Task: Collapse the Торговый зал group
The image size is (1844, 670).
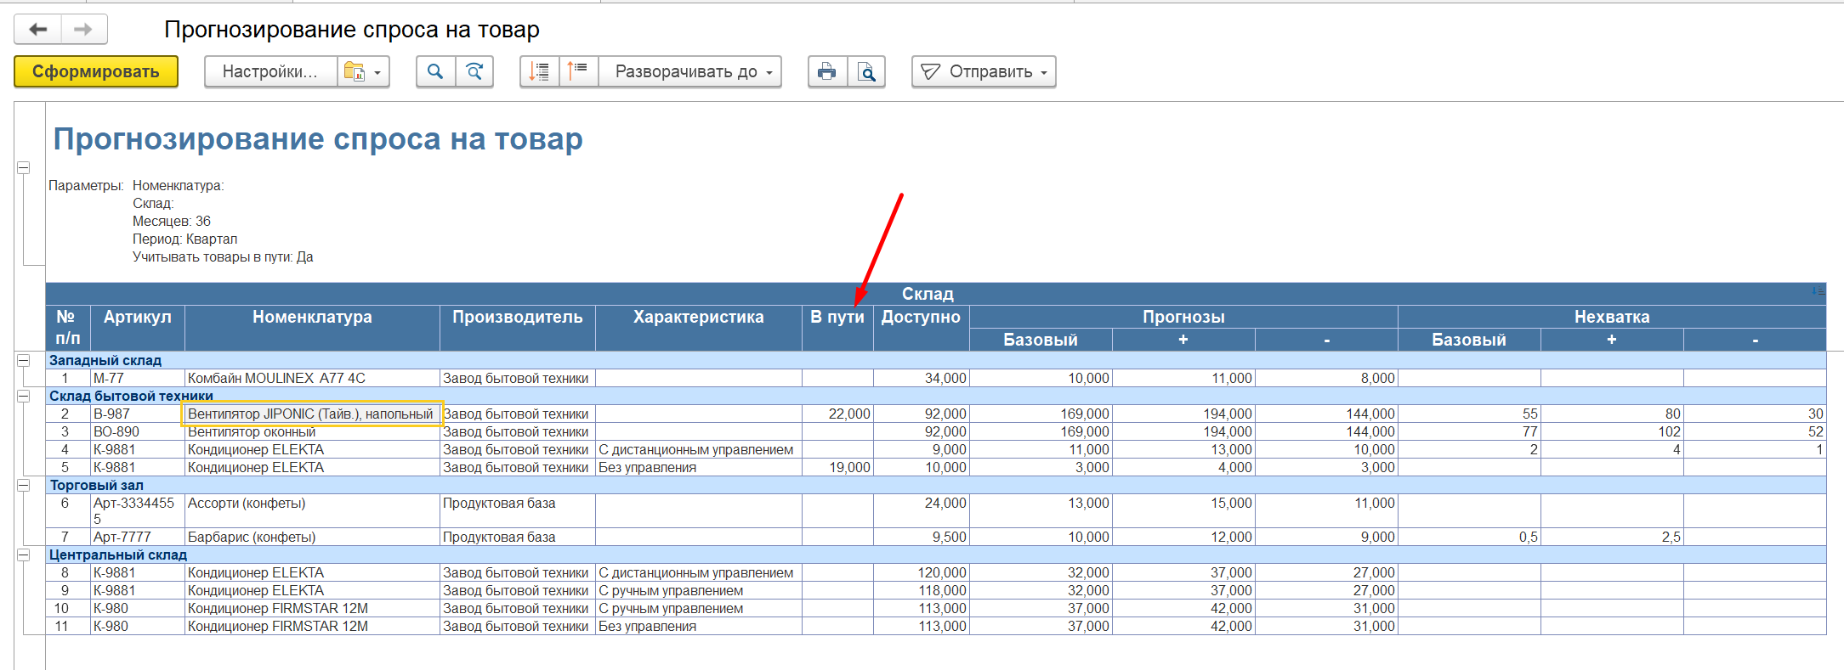Action: point(24,485)
